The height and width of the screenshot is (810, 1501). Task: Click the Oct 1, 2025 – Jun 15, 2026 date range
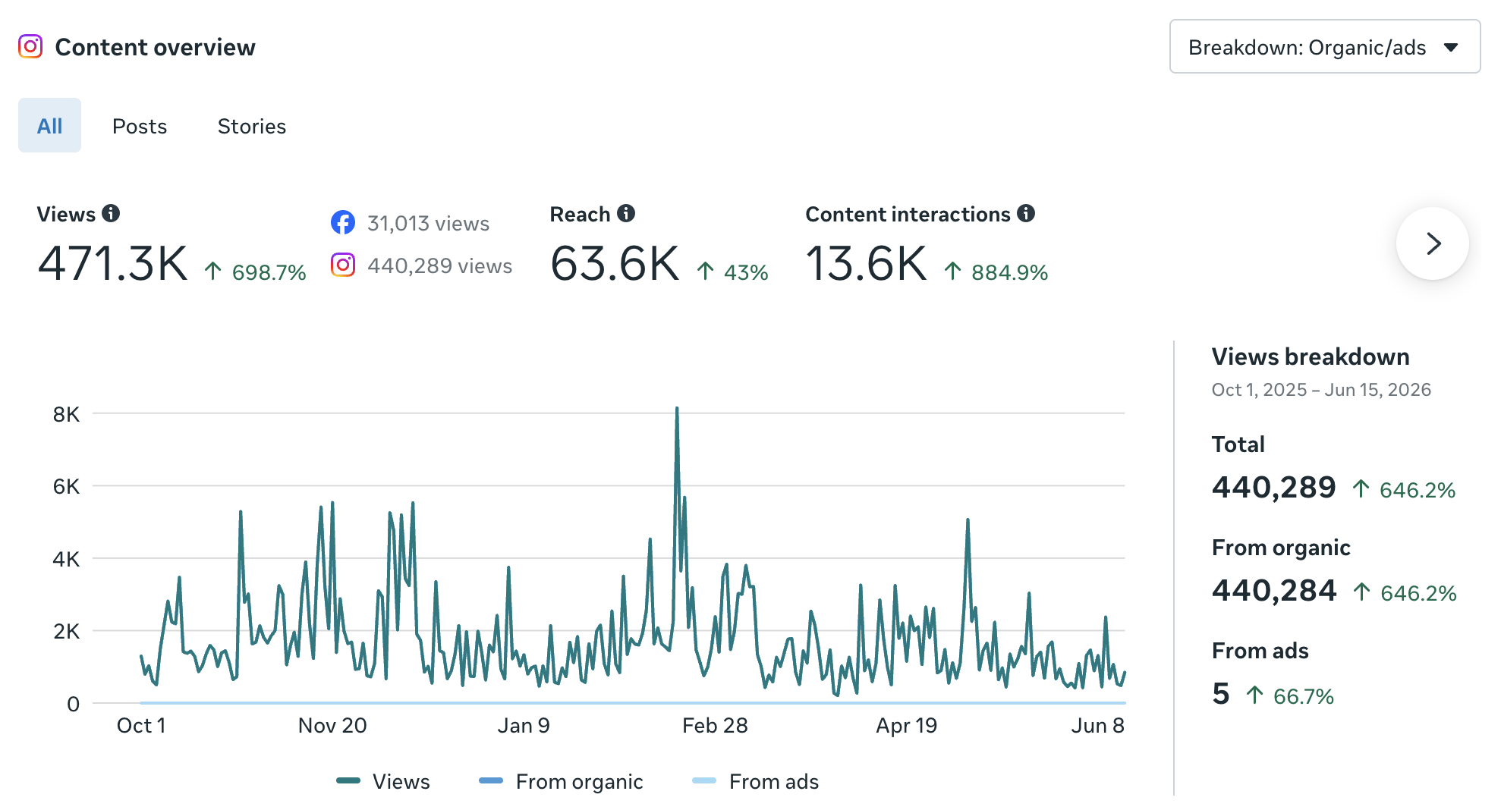(x=1321, y=390)
